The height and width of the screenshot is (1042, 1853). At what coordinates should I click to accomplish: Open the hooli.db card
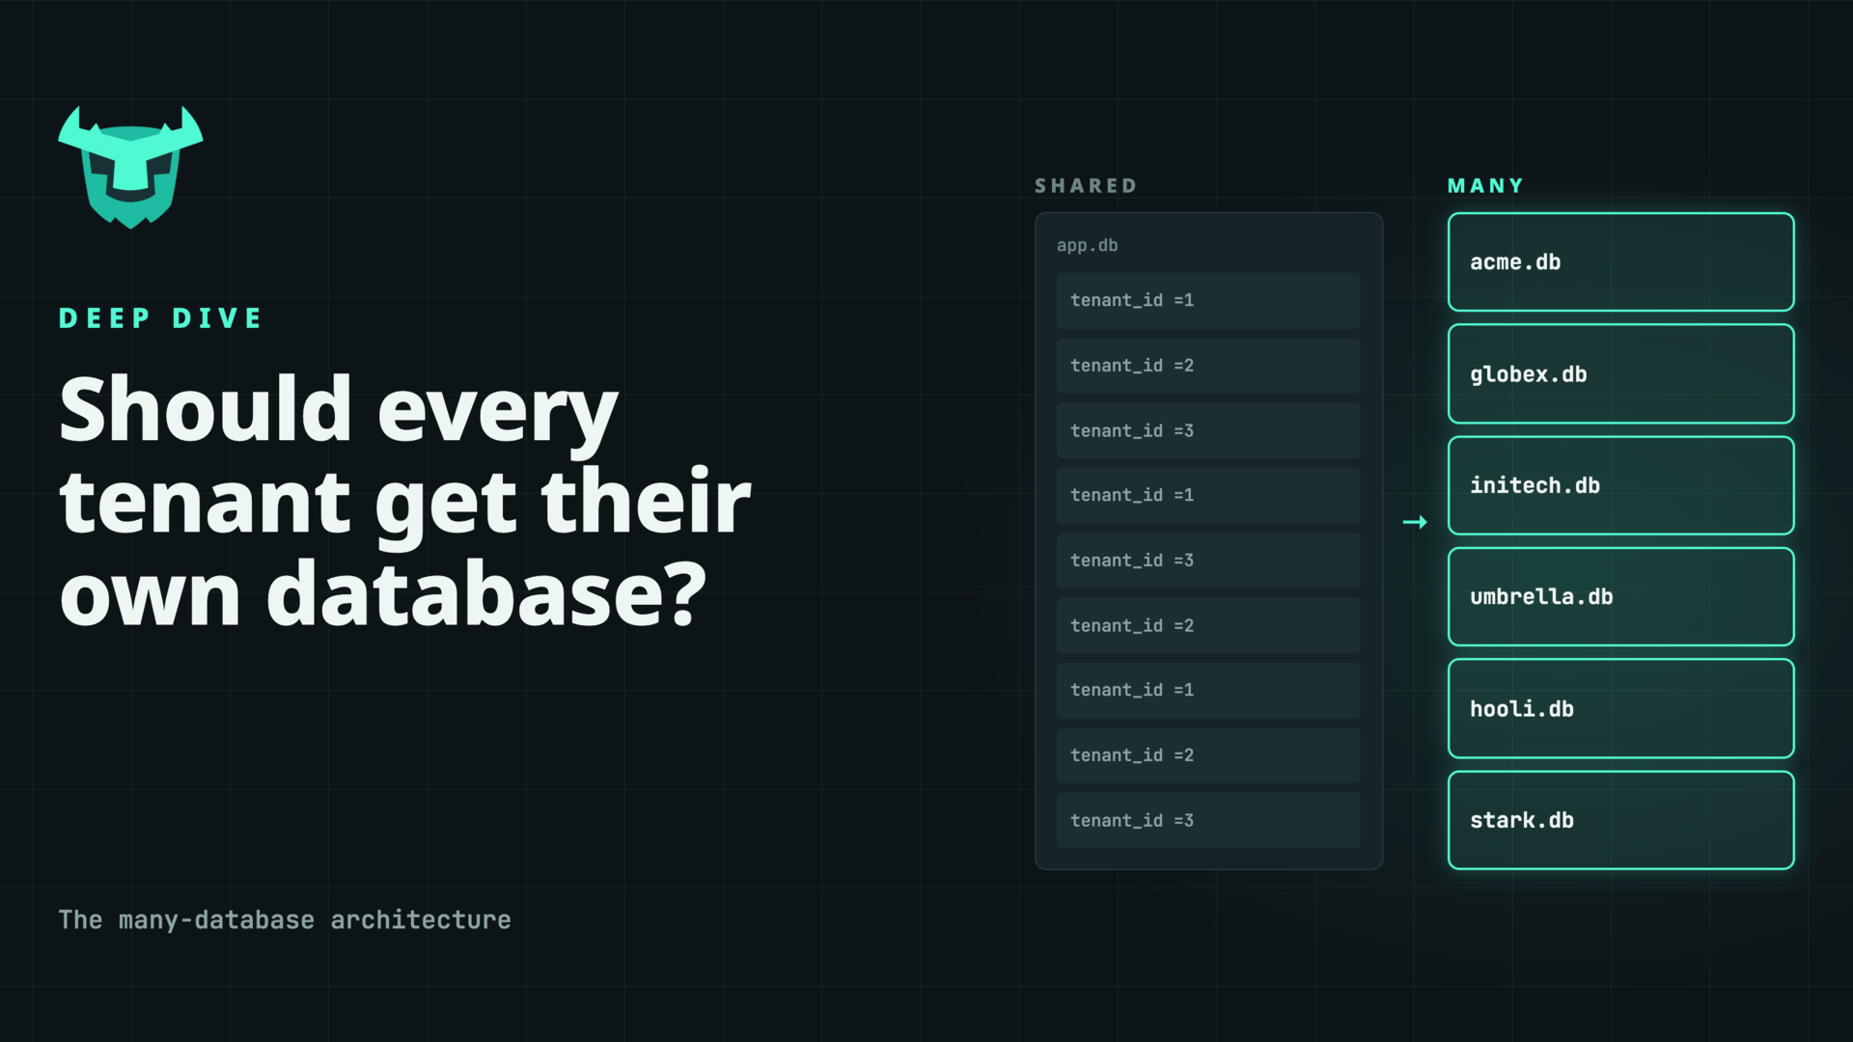coord(1620,708)
